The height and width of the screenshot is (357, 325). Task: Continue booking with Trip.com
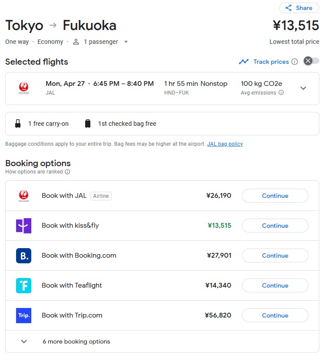tap(275, 315)
